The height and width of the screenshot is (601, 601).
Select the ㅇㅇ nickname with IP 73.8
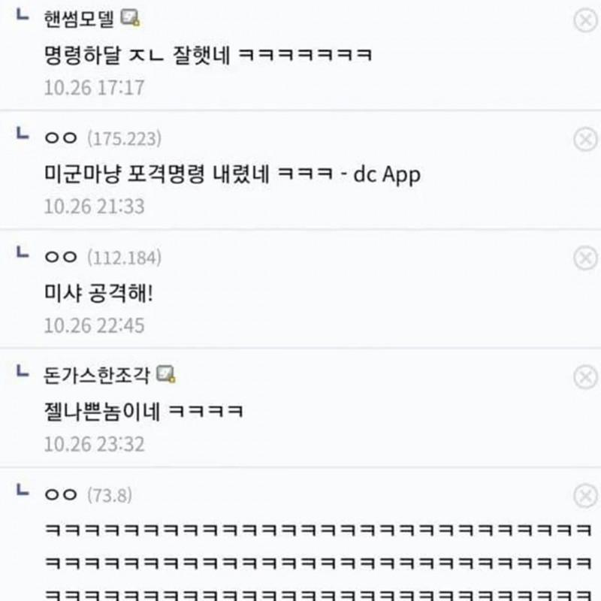61,494
